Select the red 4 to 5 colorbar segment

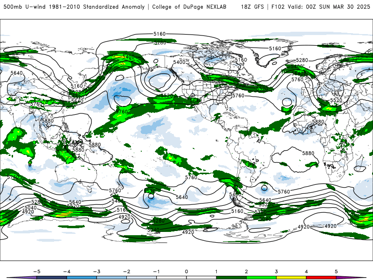(x=321, y=278)
